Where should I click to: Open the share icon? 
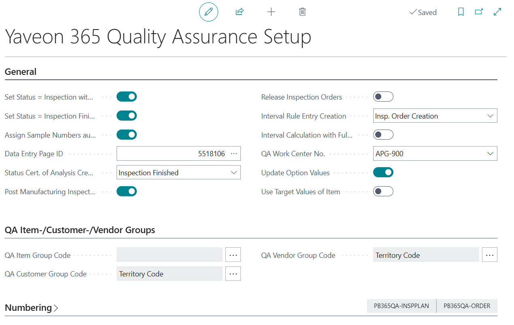(240, 12)
